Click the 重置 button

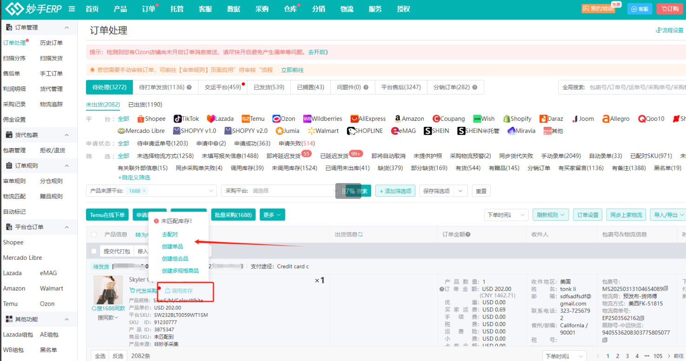click(481, 191)
